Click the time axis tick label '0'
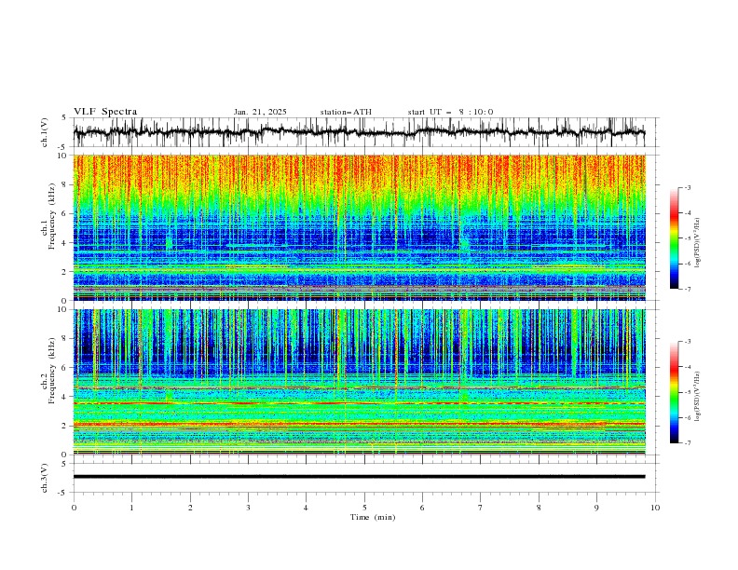Image resolution: width=738 pixels, height=570 pixels. [74, 508]
